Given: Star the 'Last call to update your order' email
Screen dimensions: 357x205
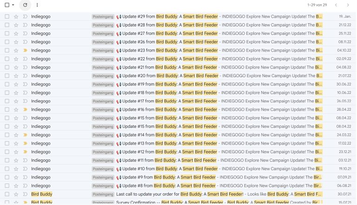Looking at the screenshot, I should pyautogui.click(x=16, y=194).
